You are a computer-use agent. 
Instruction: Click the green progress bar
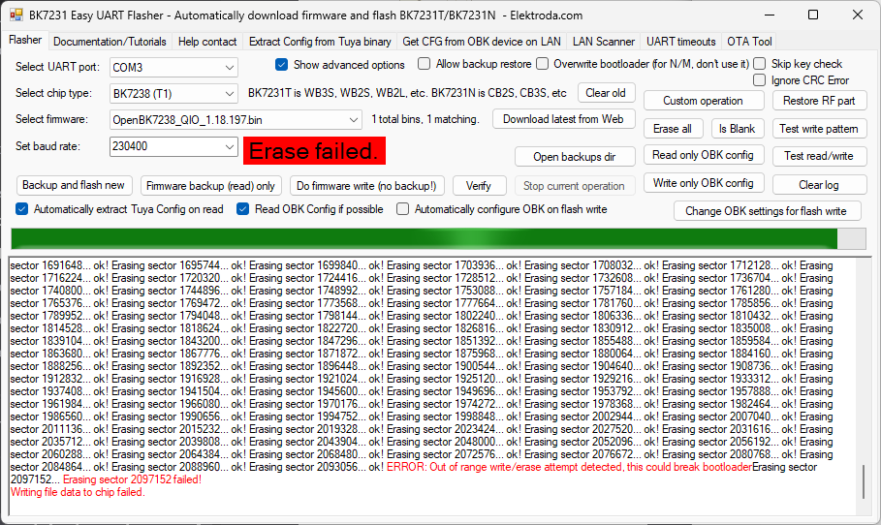[438, 238]
